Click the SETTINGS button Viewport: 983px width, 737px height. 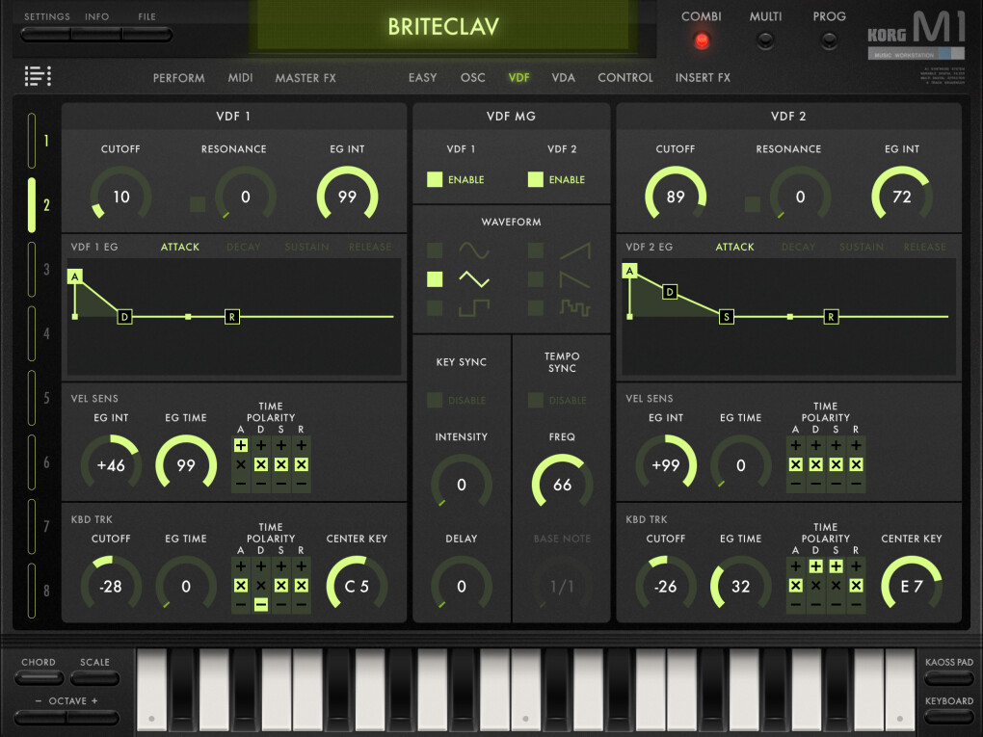pos(45,35)
